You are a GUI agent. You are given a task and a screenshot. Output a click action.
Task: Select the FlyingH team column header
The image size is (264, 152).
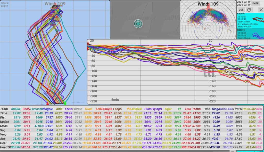click(x=157, y=109)
